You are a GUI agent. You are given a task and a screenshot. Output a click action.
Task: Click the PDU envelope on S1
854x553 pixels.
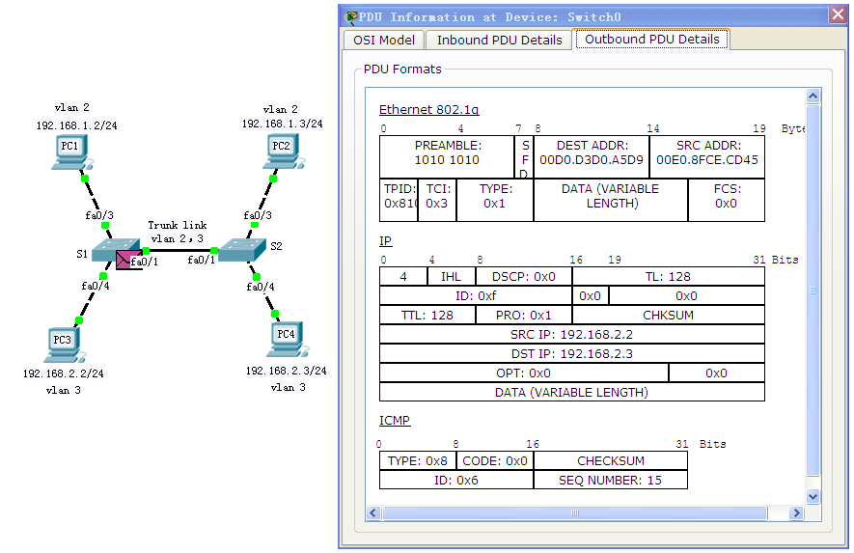tap(125, 260)
